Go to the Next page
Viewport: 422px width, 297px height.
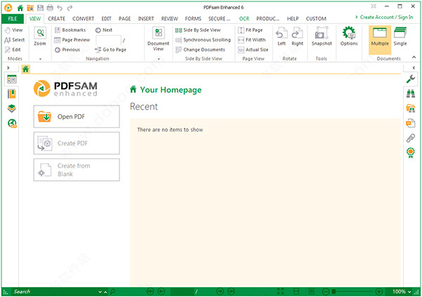pos(104,30)
